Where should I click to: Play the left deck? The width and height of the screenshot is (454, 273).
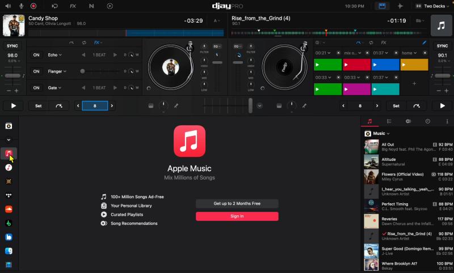coord(13,106)
